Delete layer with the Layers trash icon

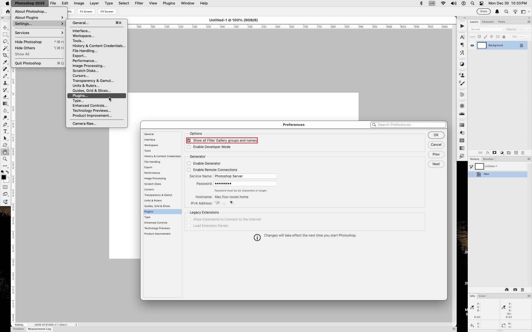point(523,153)
